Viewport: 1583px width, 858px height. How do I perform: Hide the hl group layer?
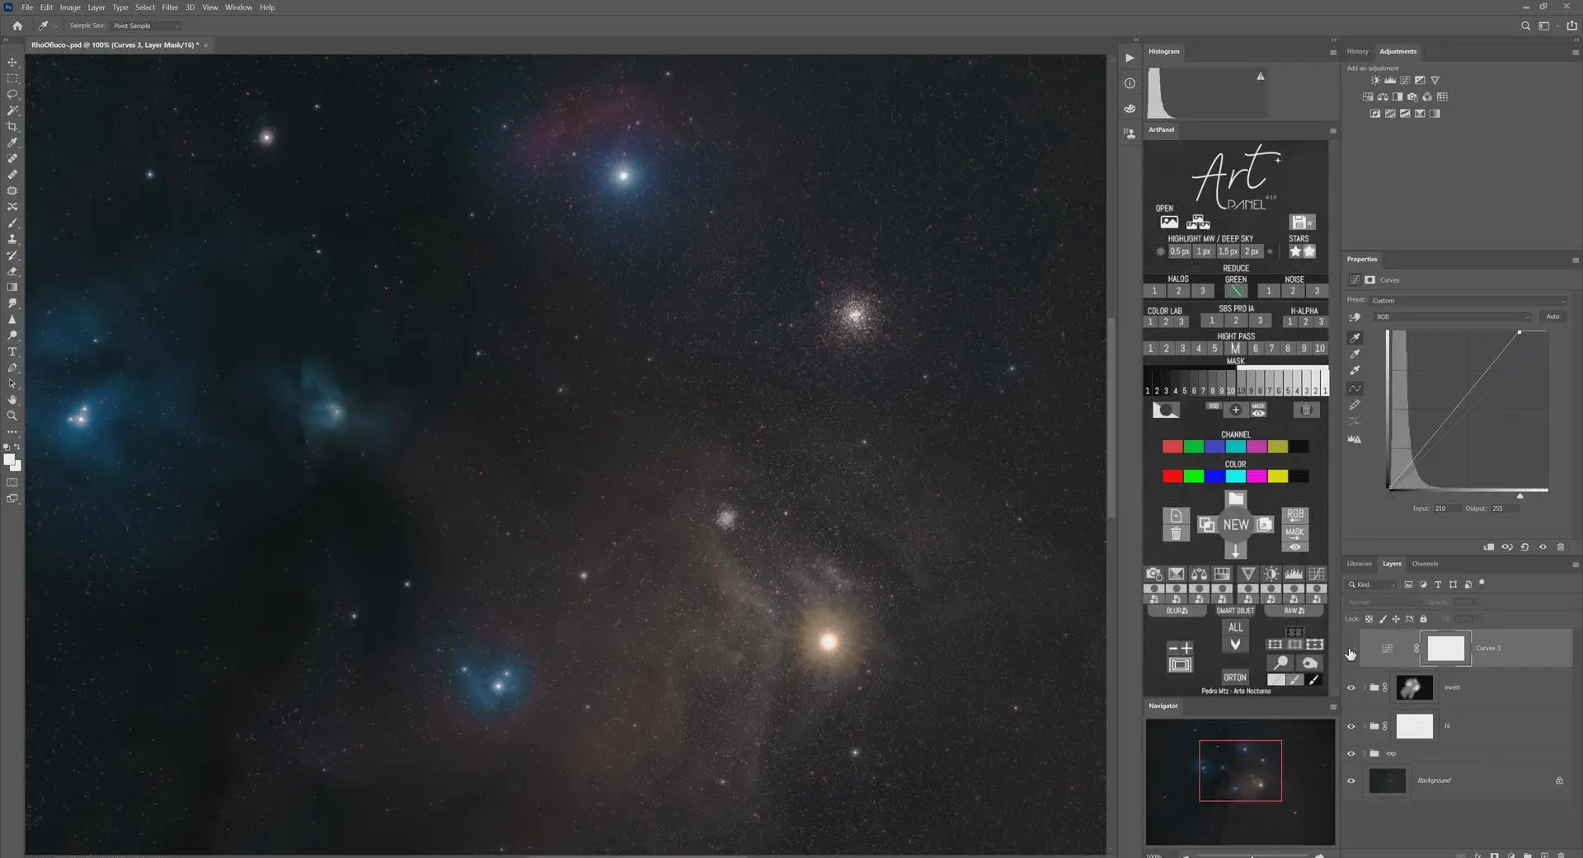(1350, 727)
